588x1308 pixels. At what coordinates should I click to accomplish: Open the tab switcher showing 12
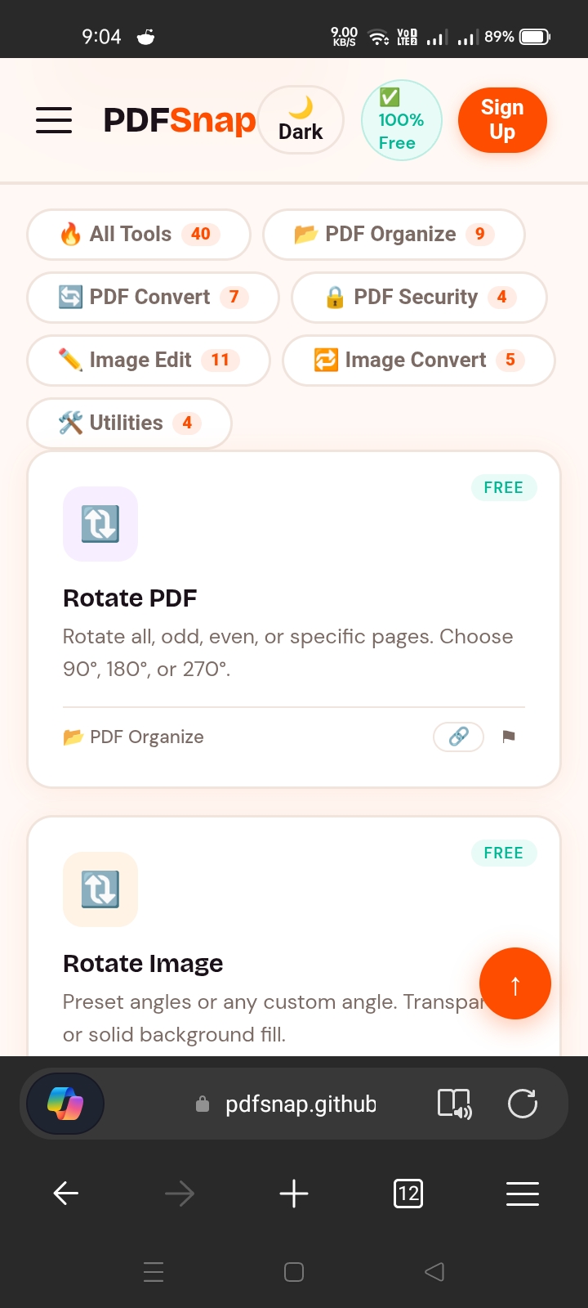(x=408, y=1194)
